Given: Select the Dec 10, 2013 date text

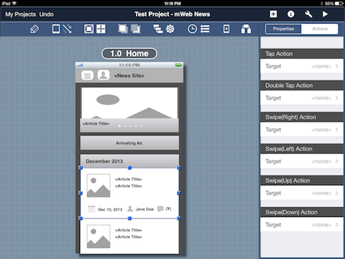Looking at the screenshot, I should click(110, 209).
